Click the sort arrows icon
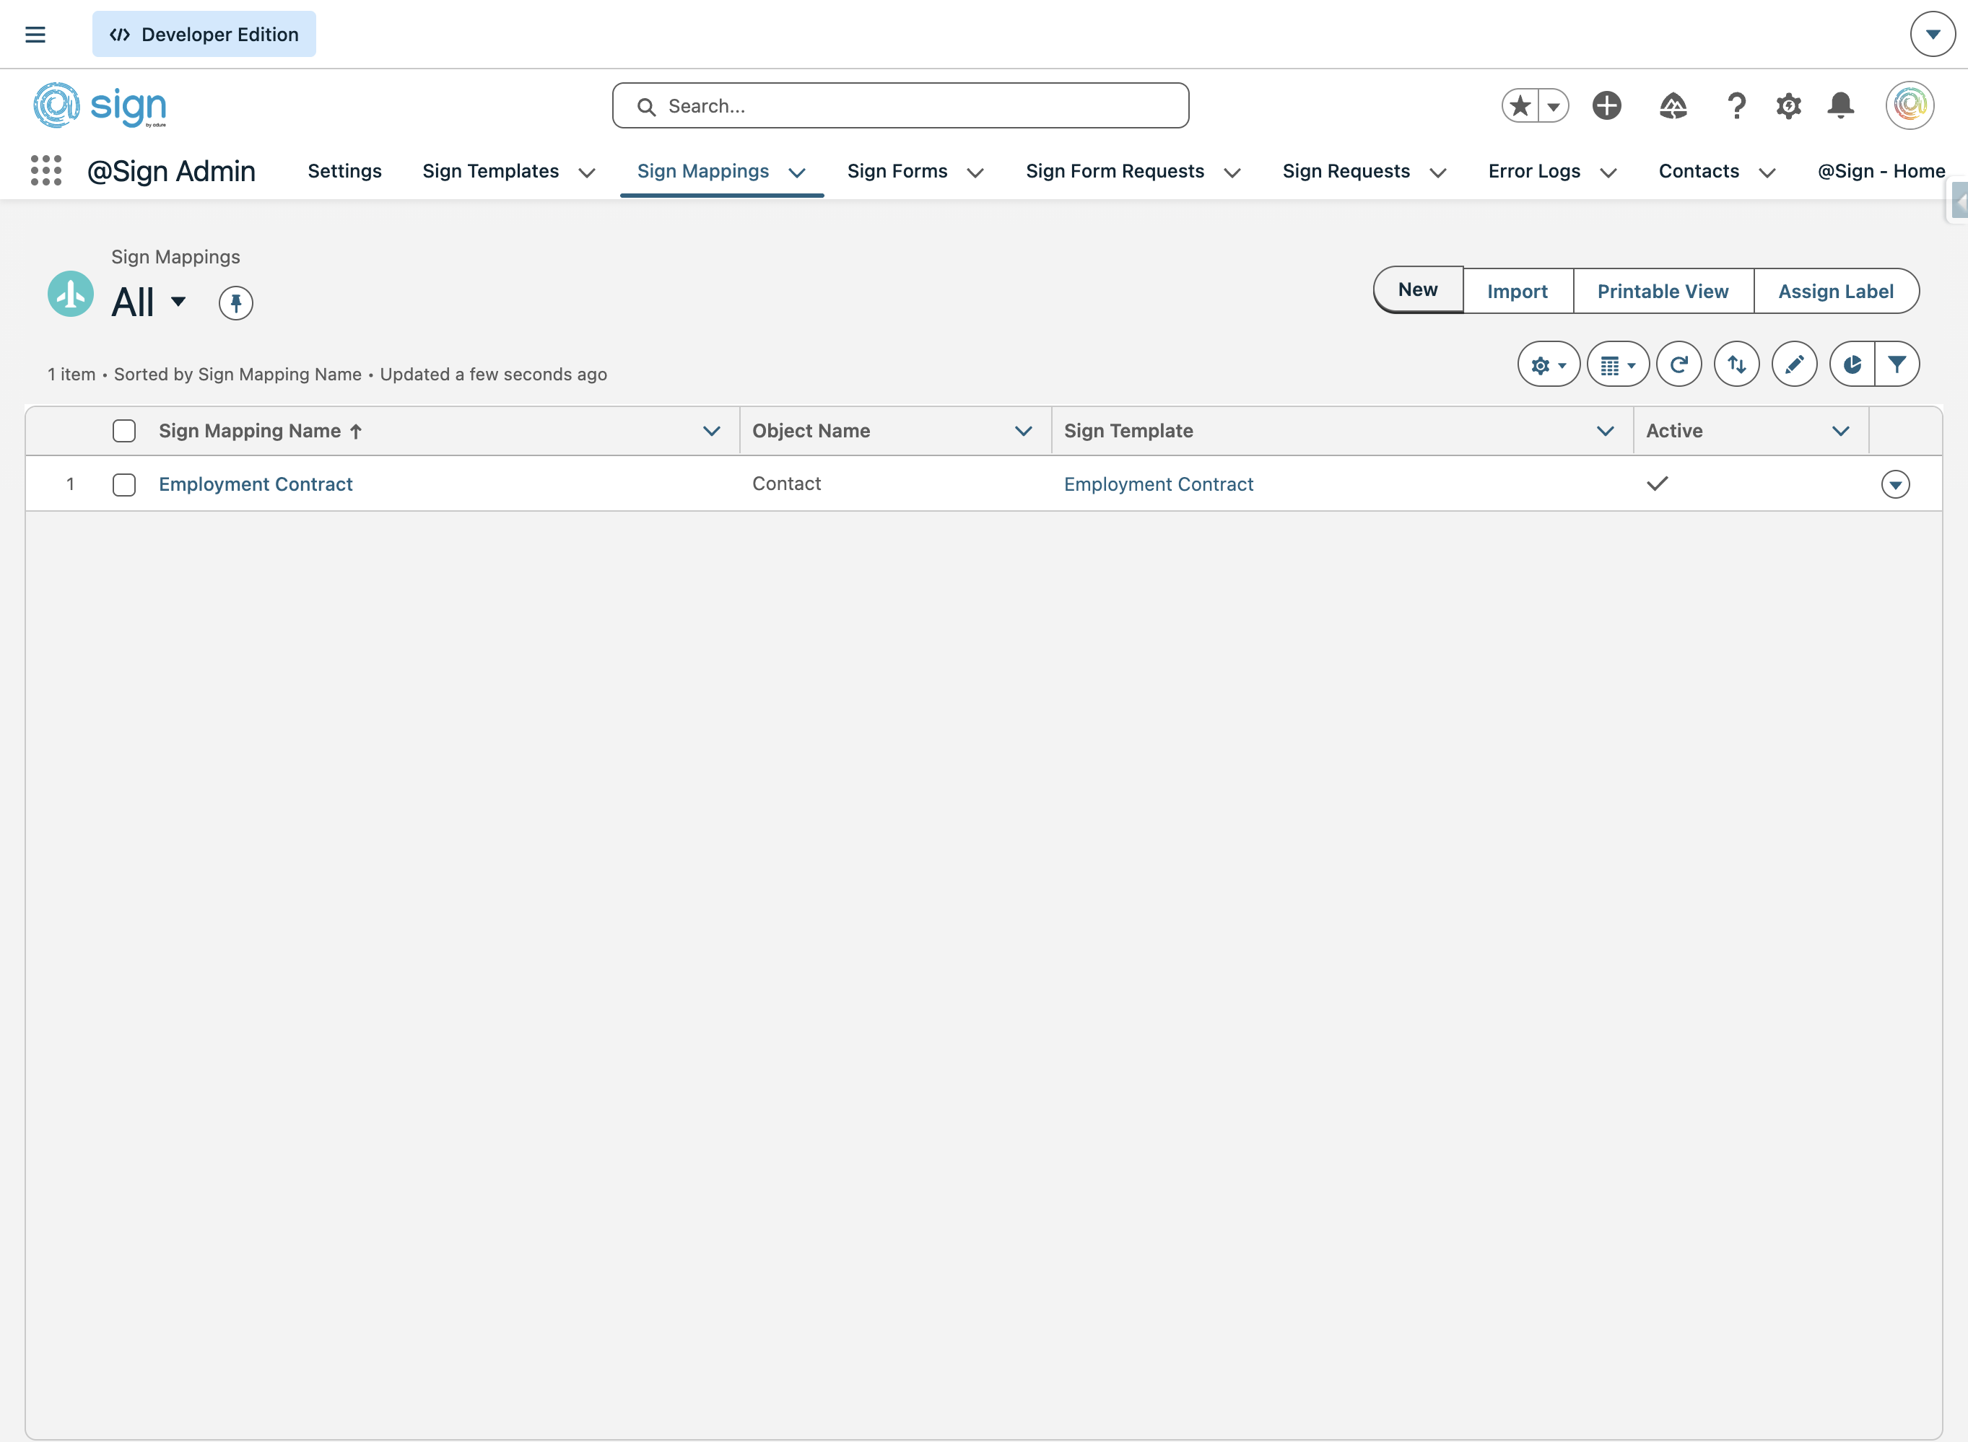Image resolution: width=1968 pixels, height=1442 pixels. click(1736, 365)
